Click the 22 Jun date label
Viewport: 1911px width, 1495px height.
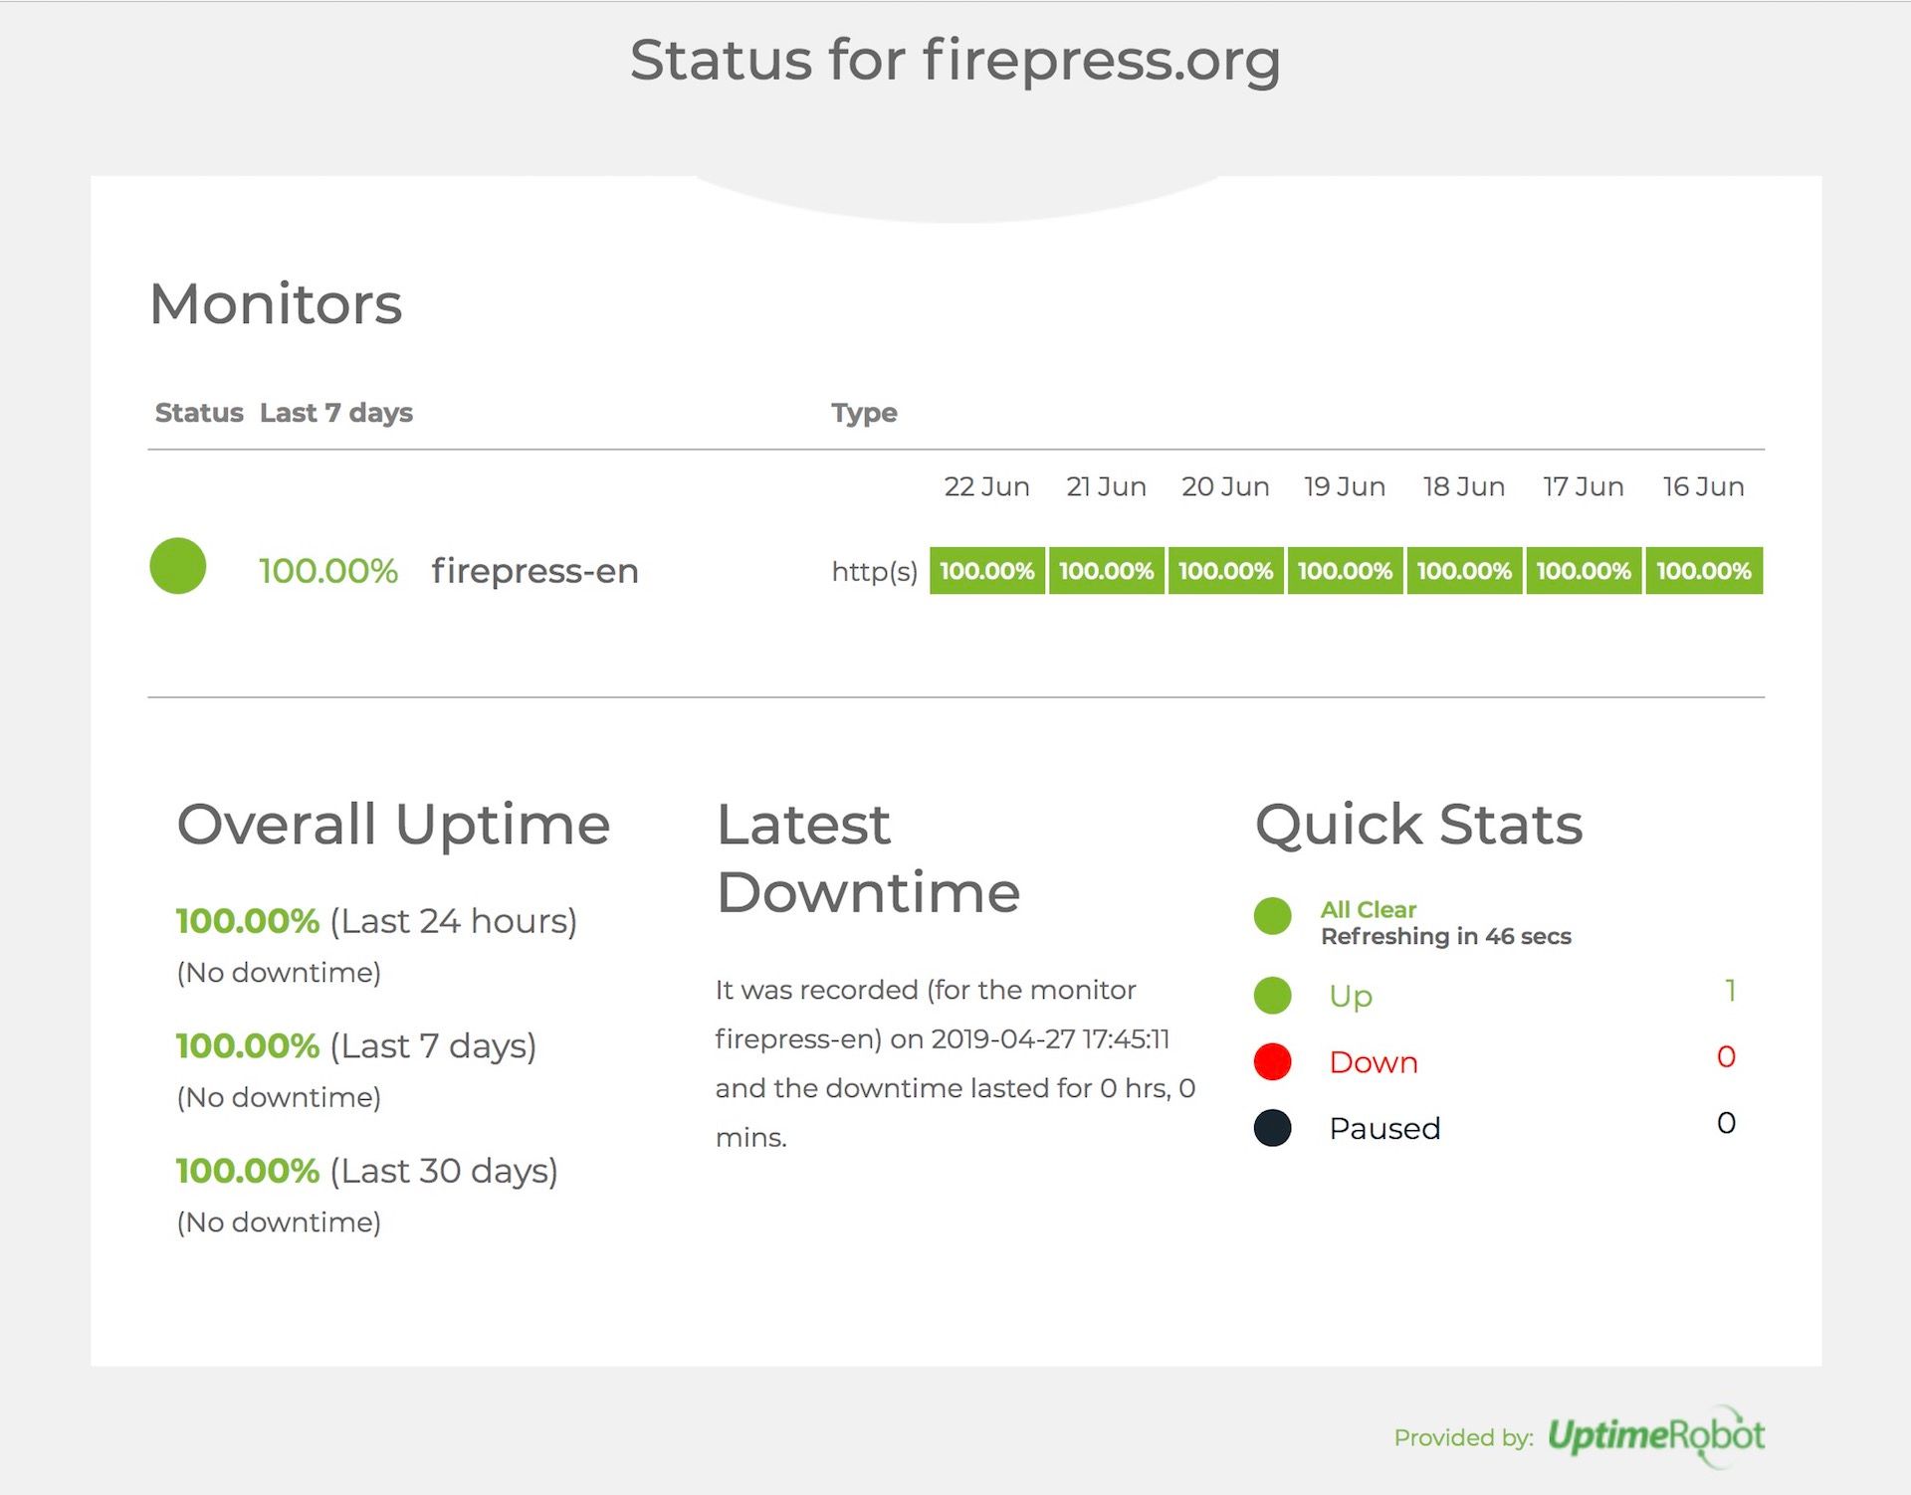click(x=986, y=486)
